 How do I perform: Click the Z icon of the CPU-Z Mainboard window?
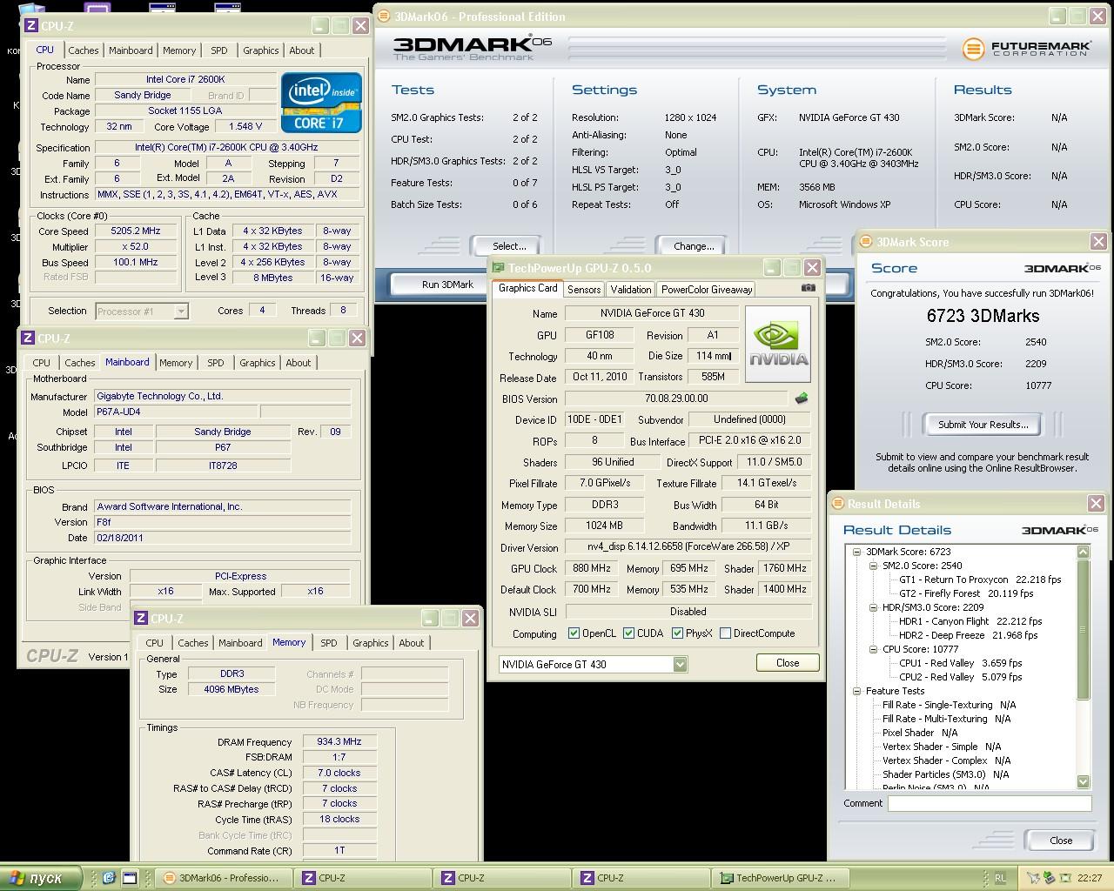pos(28,338)
